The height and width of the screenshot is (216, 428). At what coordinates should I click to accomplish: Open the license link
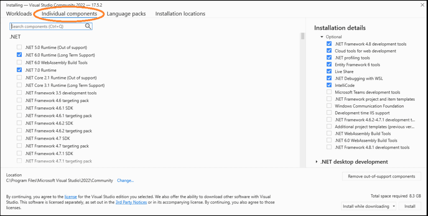[71, 196]
